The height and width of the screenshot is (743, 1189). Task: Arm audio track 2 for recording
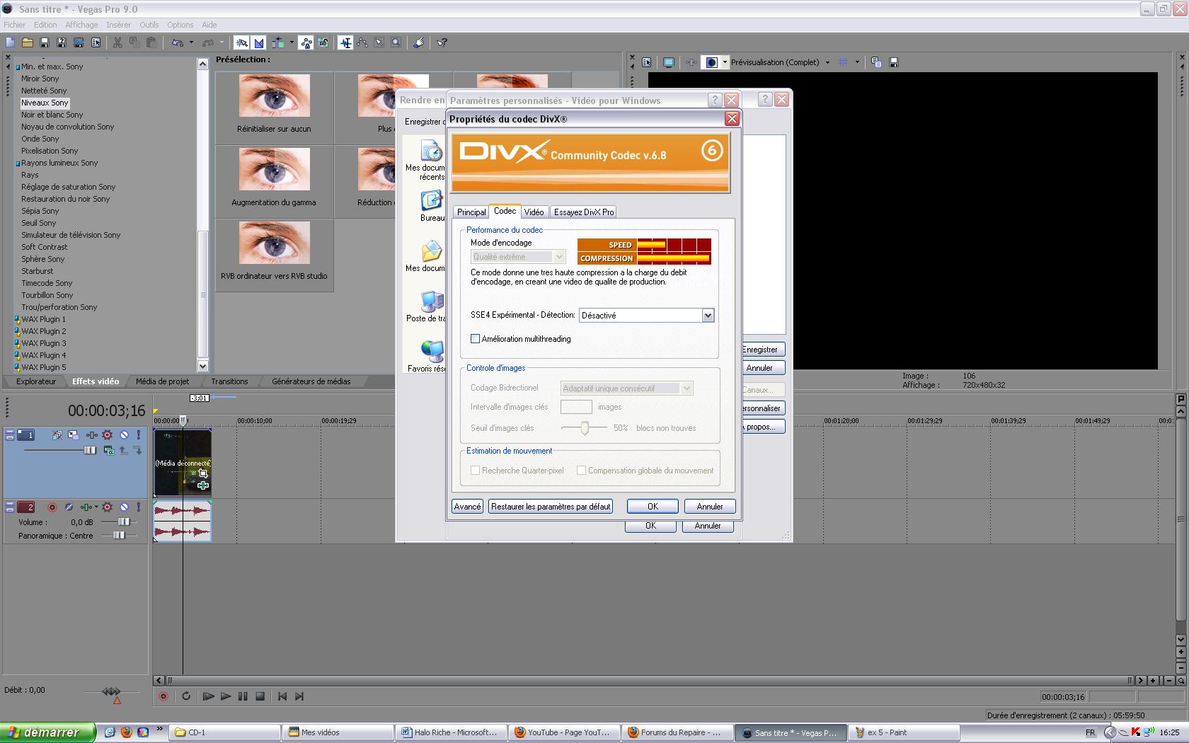pos(52,507)
